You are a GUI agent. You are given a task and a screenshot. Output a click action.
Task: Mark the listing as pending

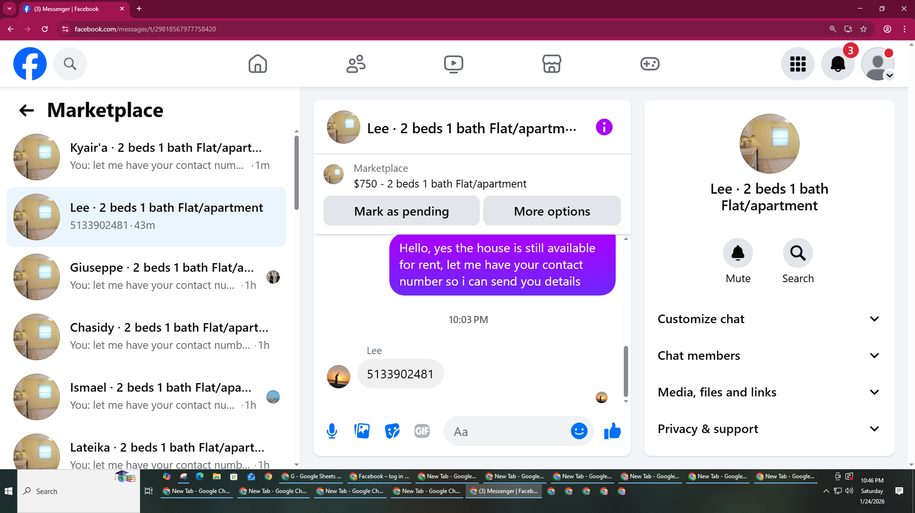tap(401, 211)
